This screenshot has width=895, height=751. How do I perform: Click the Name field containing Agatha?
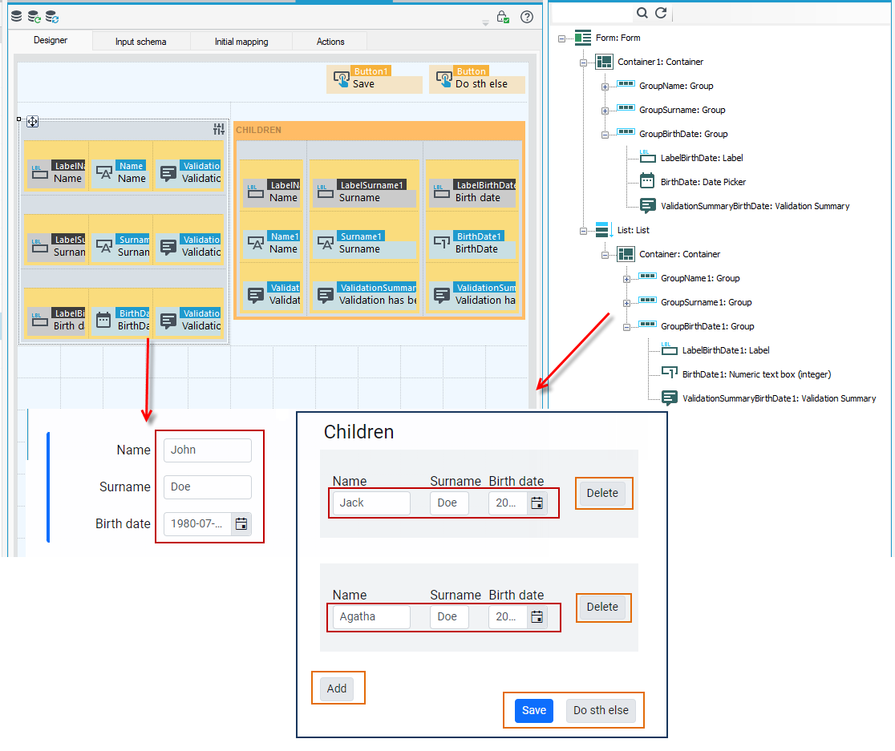coord(371,616)
